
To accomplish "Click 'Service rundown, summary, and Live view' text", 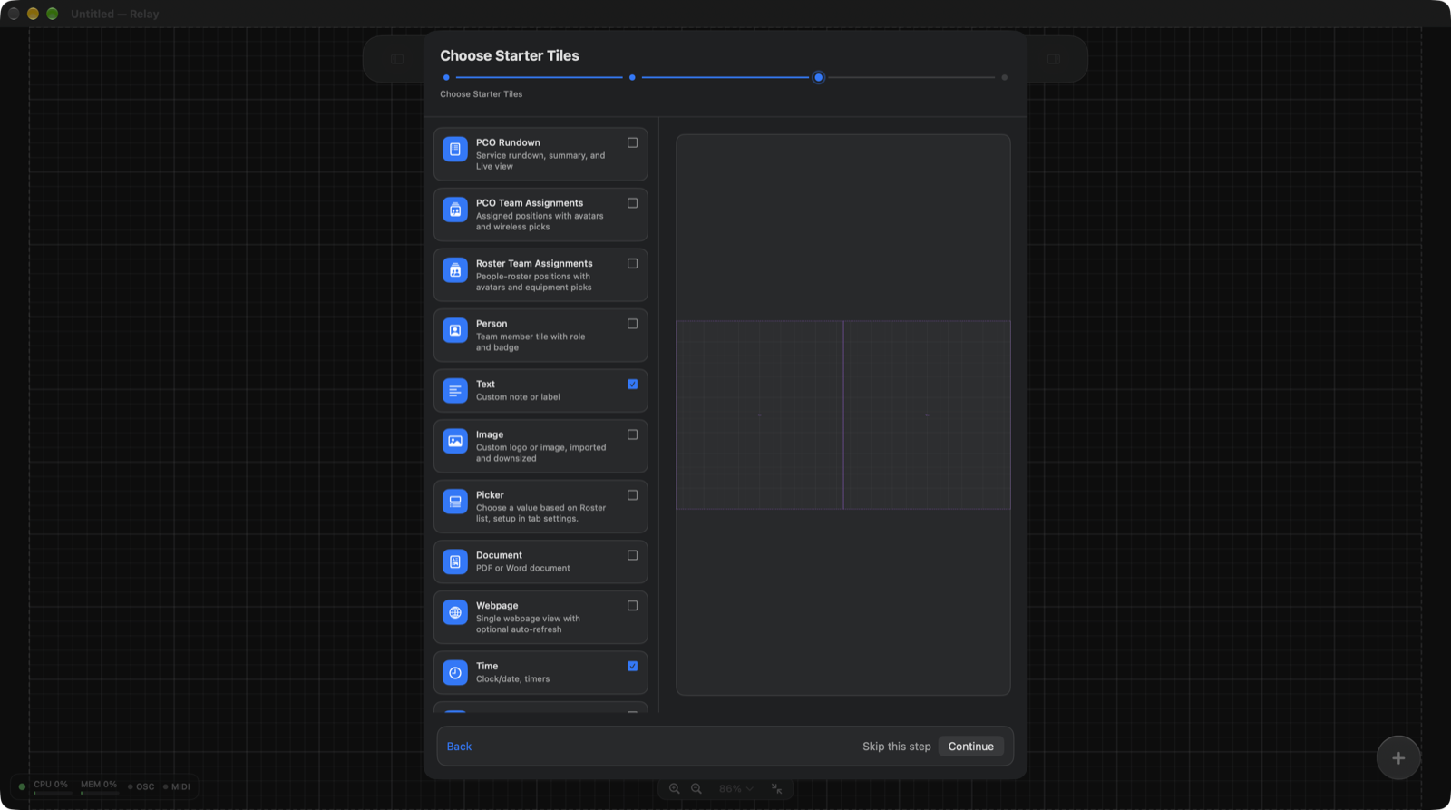I will 540,161.
